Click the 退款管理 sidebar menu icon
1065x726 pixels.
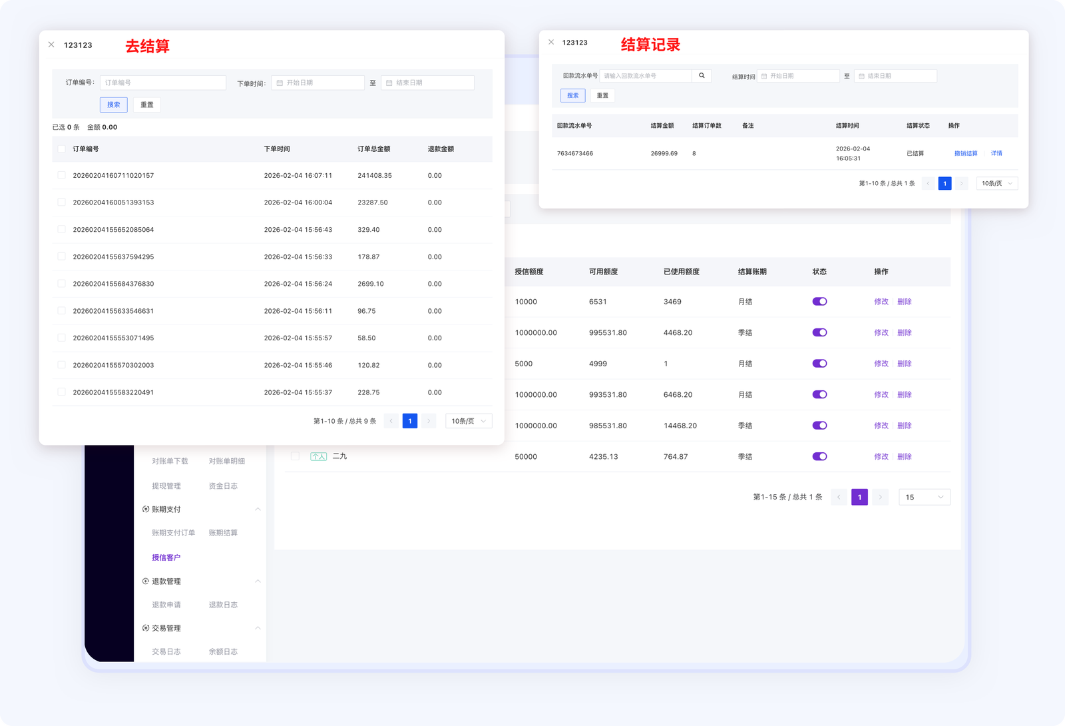point(146,581)
